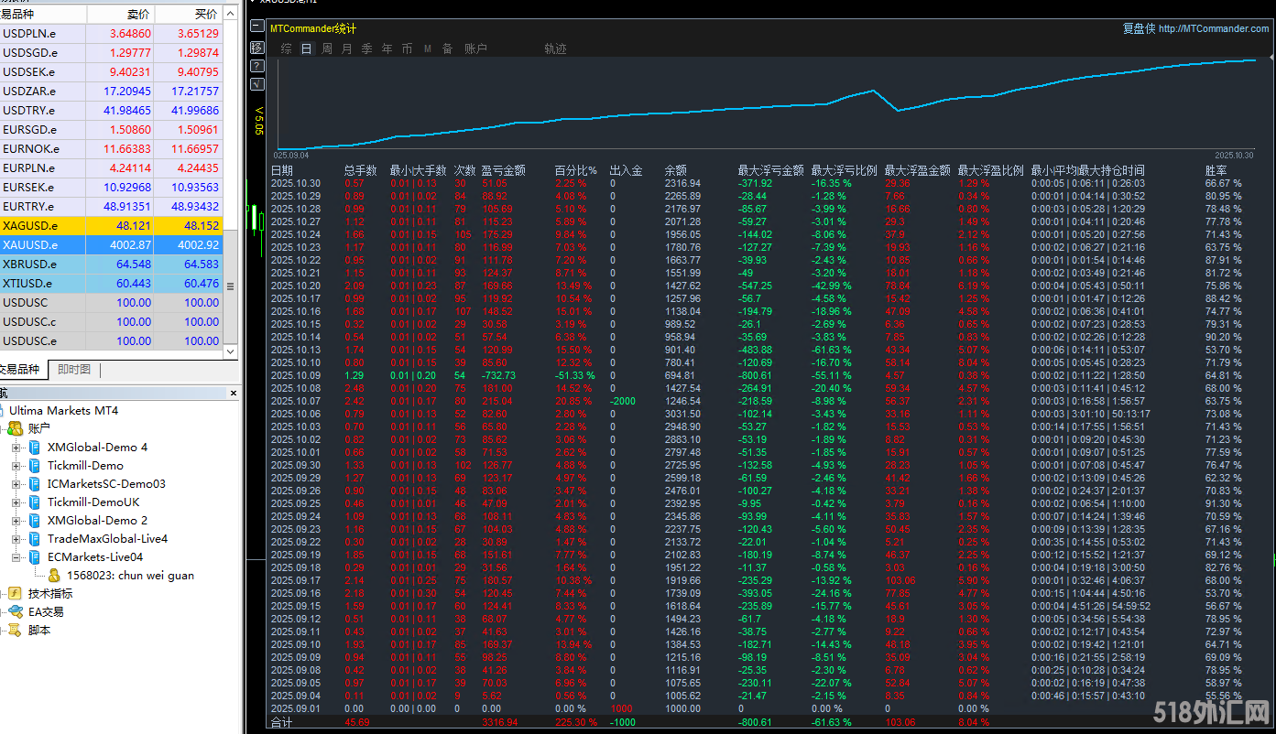Click the 账户 accounts folder icon
The height and width of the screenshot is (734, 1276).
pos(16,428)
